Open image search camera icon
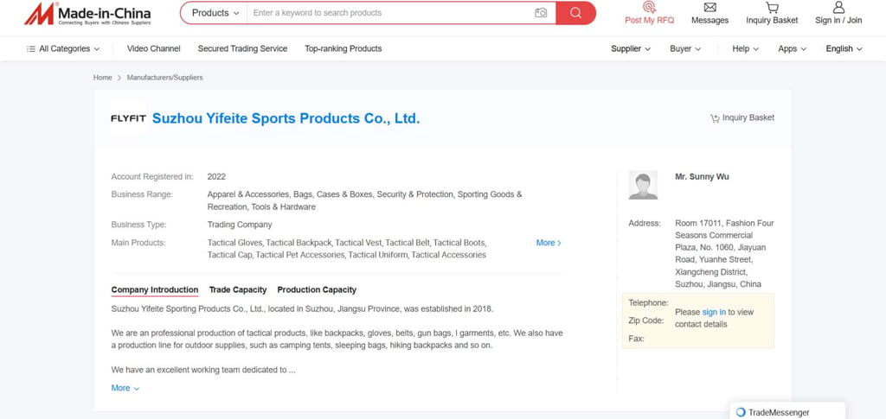886x419 pixels. coord(541,13)
